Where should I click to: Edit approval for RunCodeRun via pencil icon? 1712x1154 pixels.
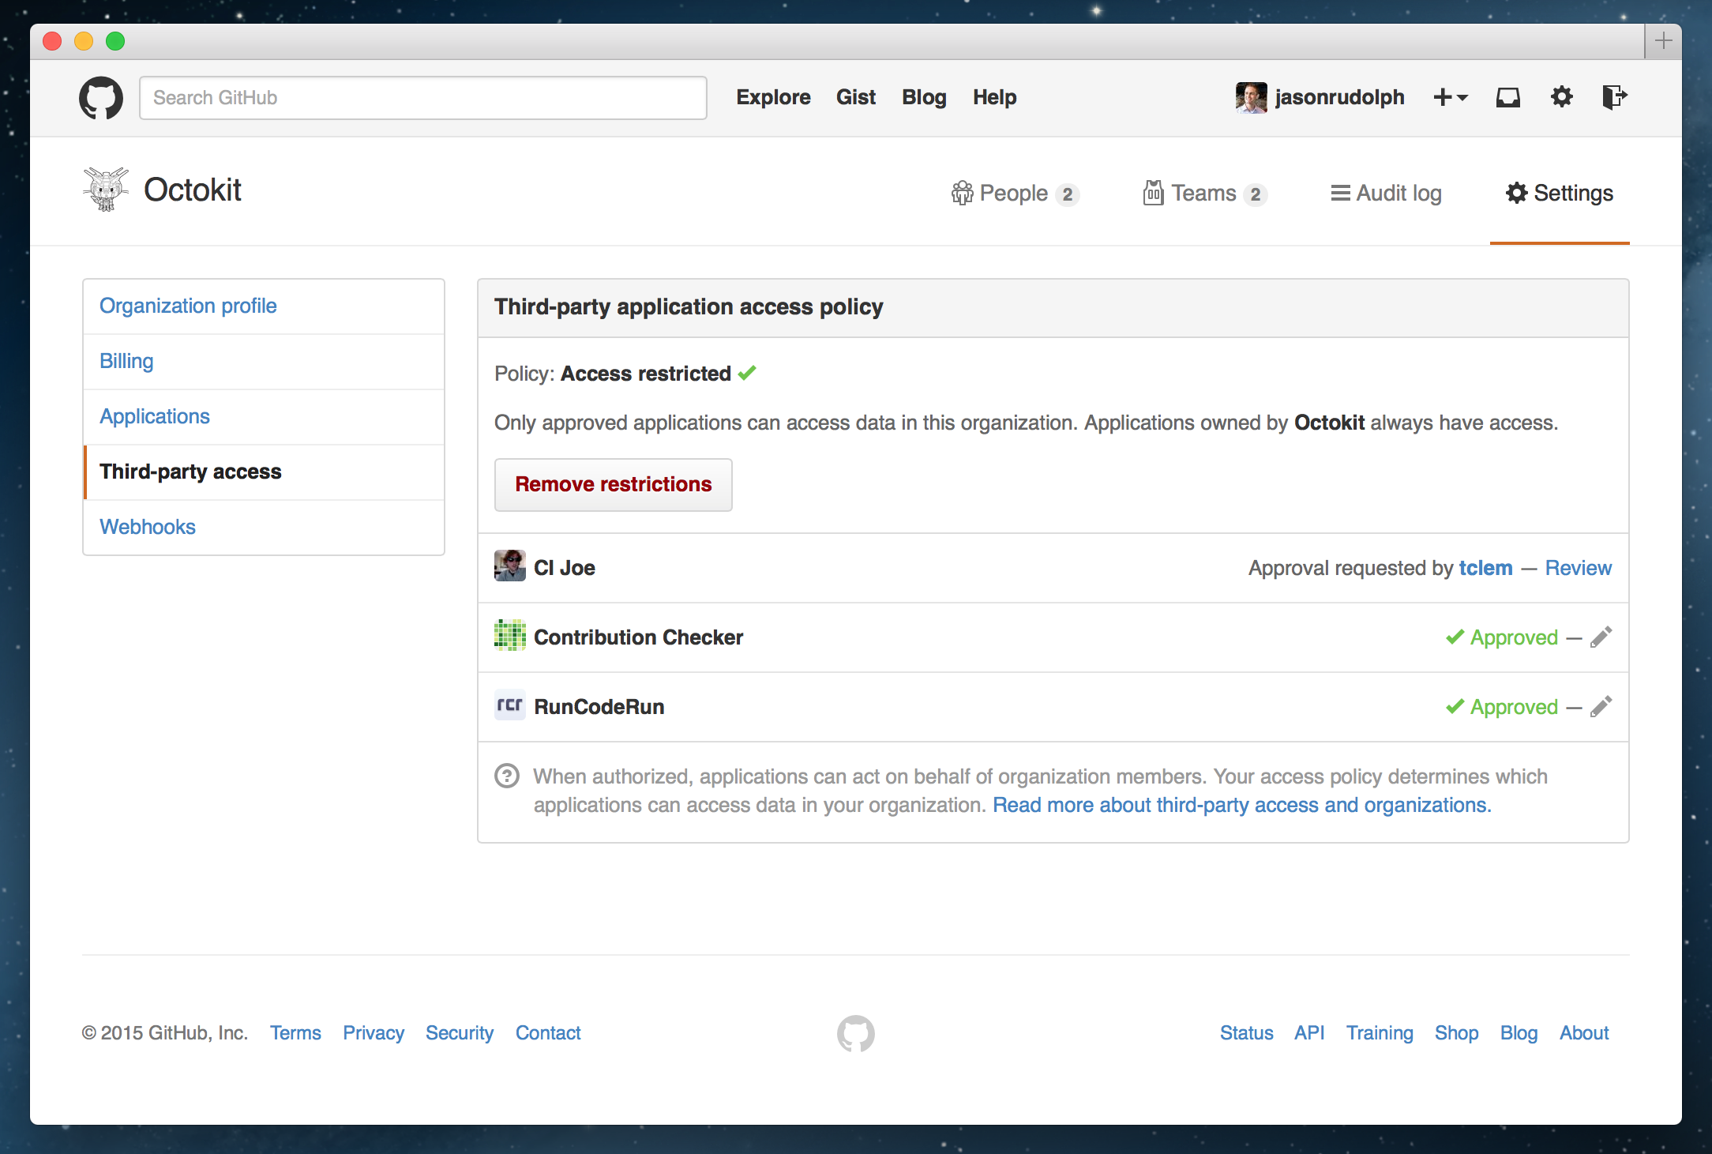coord(1601,706)
